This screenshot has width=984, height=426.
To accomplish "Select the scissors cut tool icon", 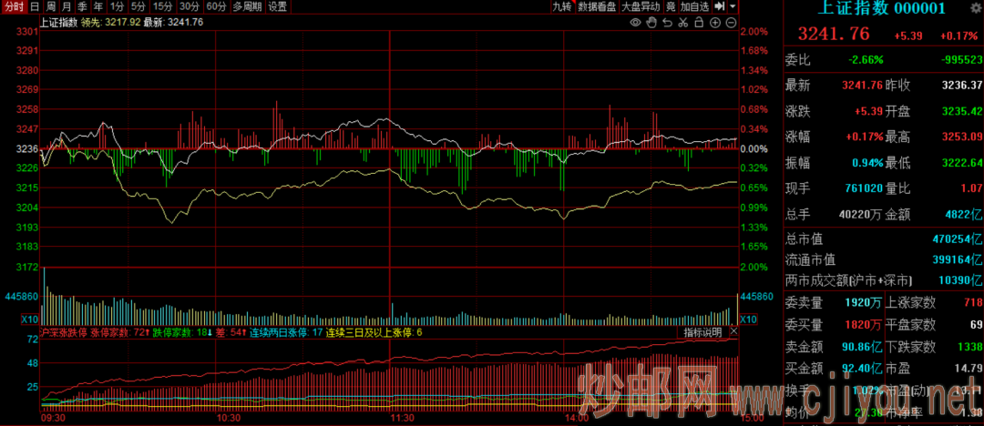I will click(x=682, y=21).
